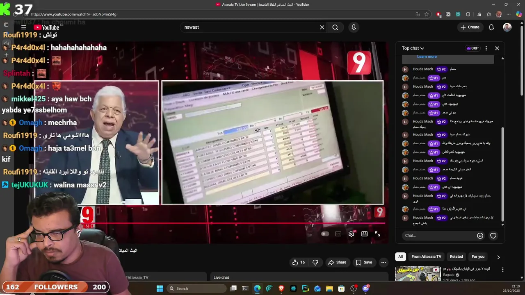Open YouTube notifications bell
Screen dimensions: 525x295
491,27
